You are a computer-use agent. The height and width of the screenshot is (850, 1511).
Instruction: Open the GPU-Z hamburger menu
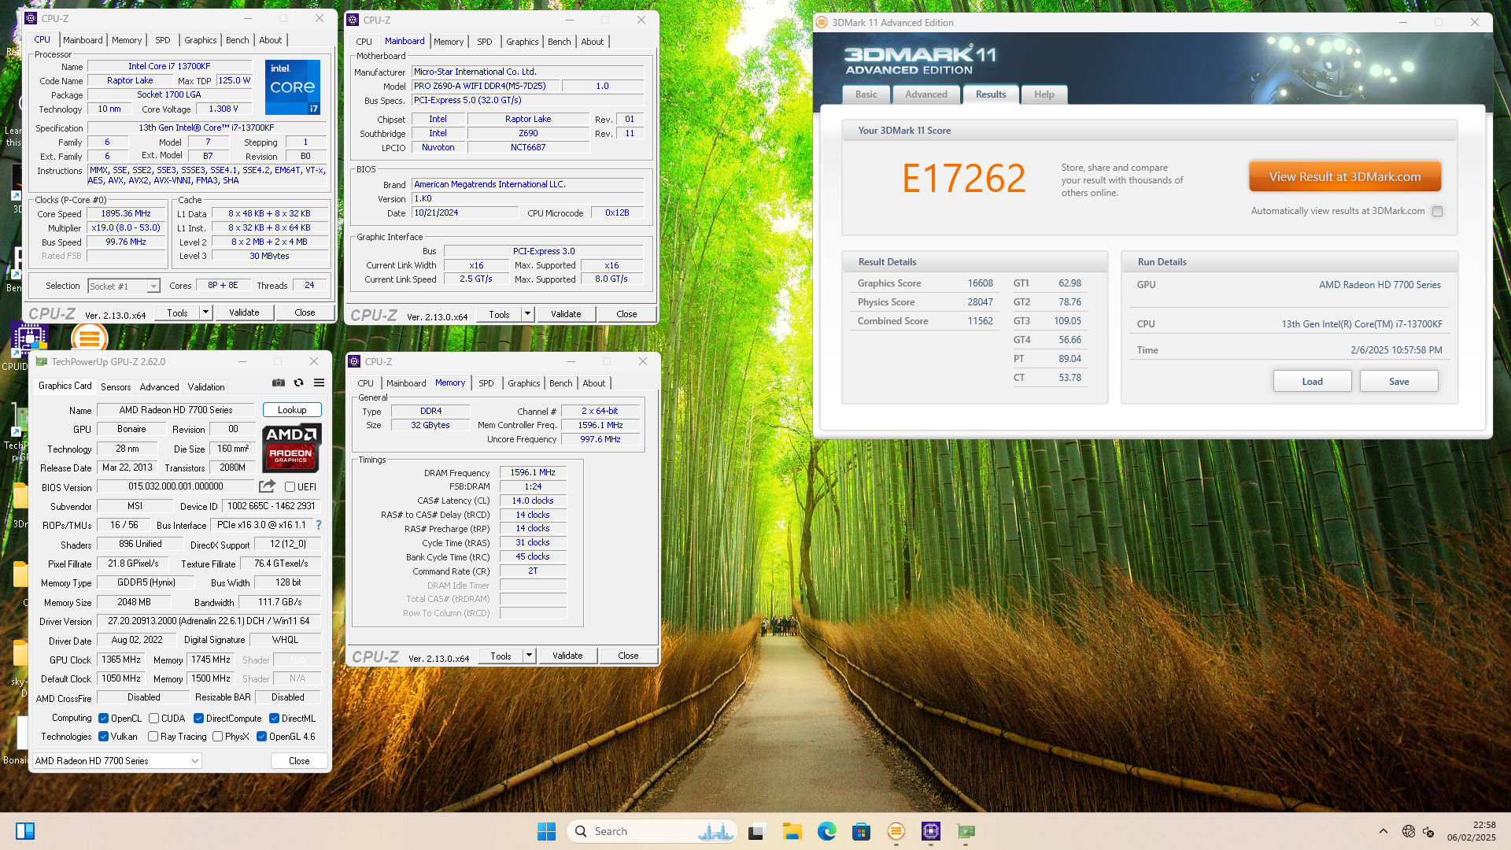(319, 382)
